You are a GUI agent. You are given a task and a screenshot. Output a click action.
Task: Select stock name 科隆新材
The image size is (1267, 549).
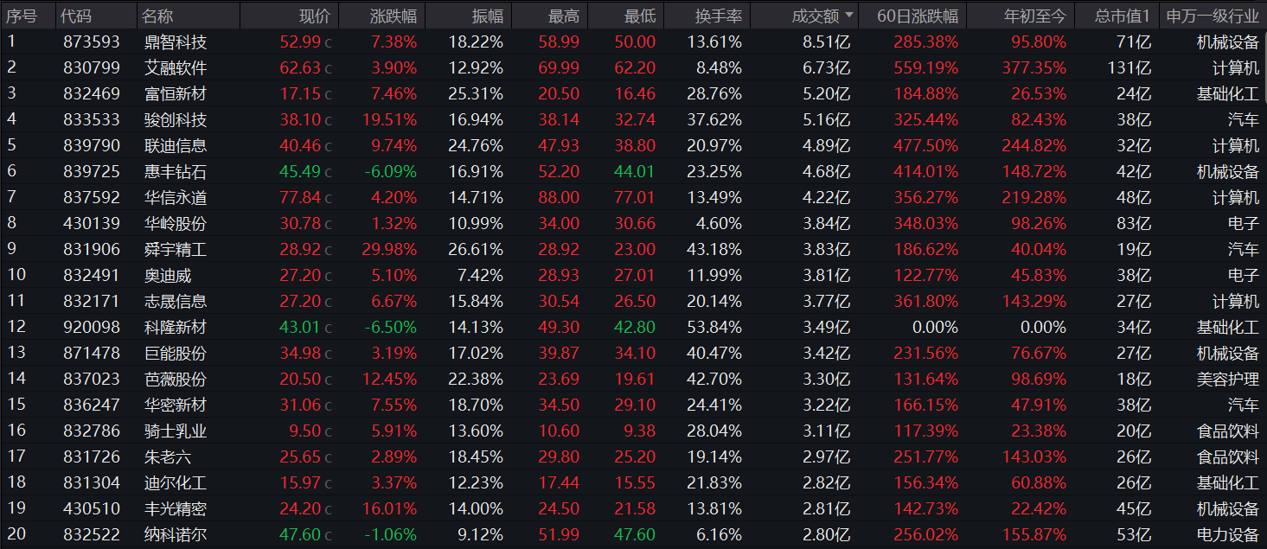coord(176,327)
